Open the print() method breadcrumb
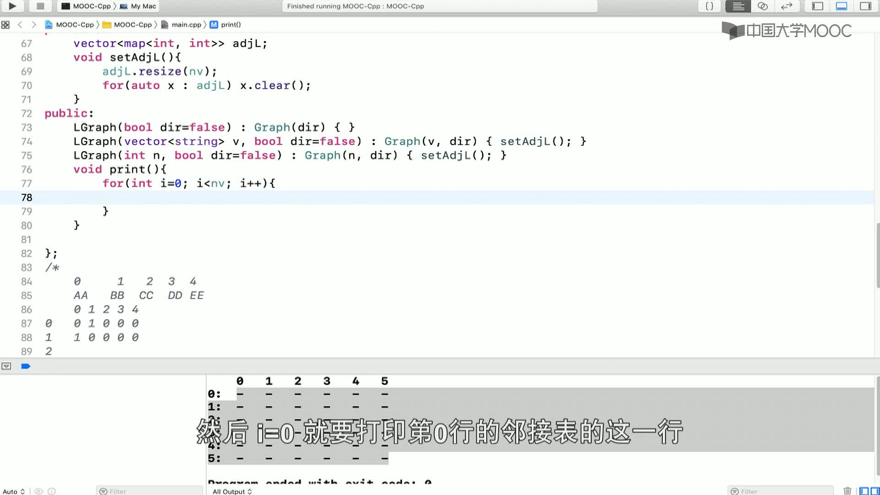Screen dimensions: 880x495 (x=225, y=25)
